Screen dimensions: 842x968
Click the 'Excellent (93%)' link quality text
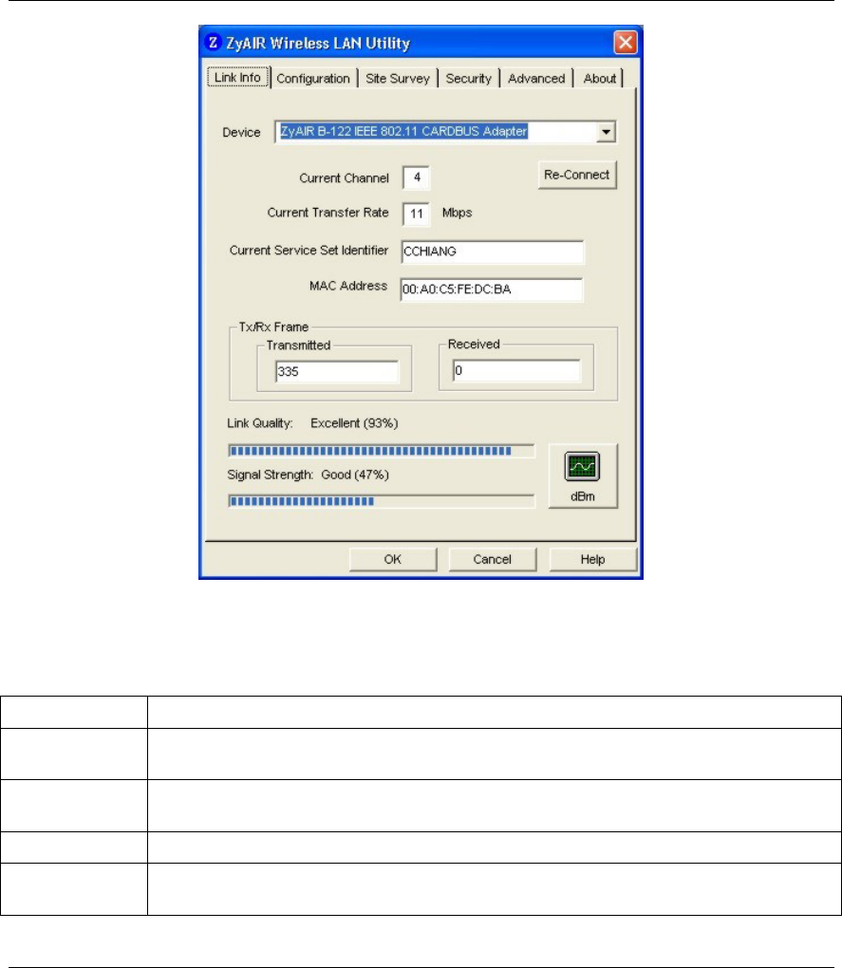(x=354, y=423)
